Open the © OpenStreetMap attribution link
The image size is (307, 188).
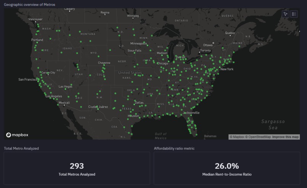(x=258, y=137)
